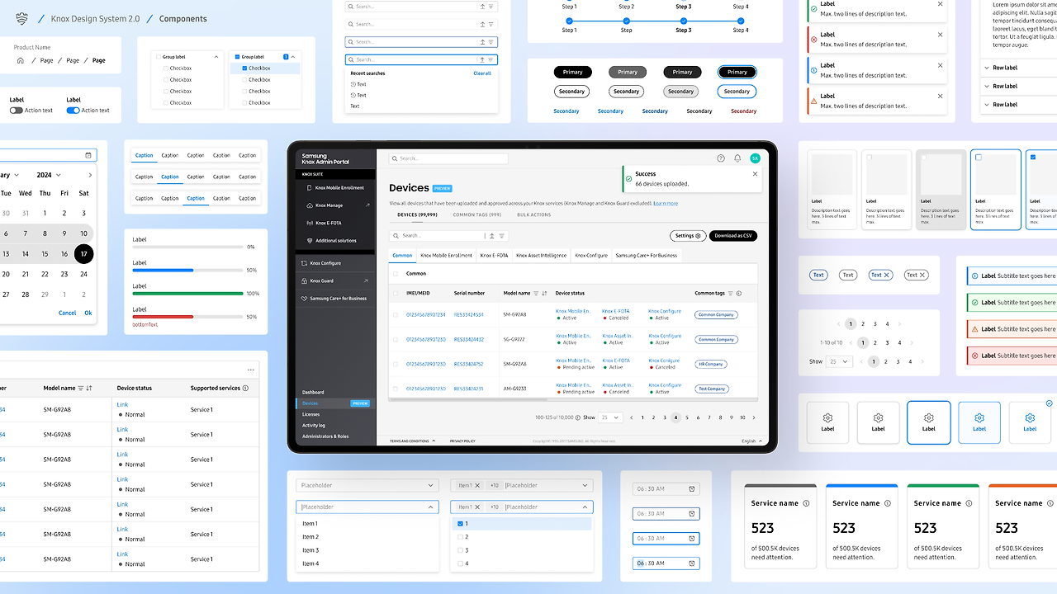Image resolution: width=1057 pixels, height=594 pixels.
Task: Remove the blue-outlined Text chip with its X
Action: point(887,275)
